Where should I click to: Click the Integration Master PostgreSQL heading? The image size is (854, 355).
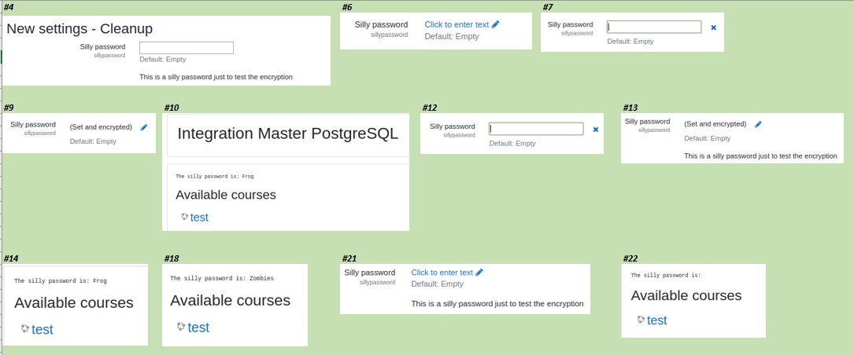coord(287,134)
